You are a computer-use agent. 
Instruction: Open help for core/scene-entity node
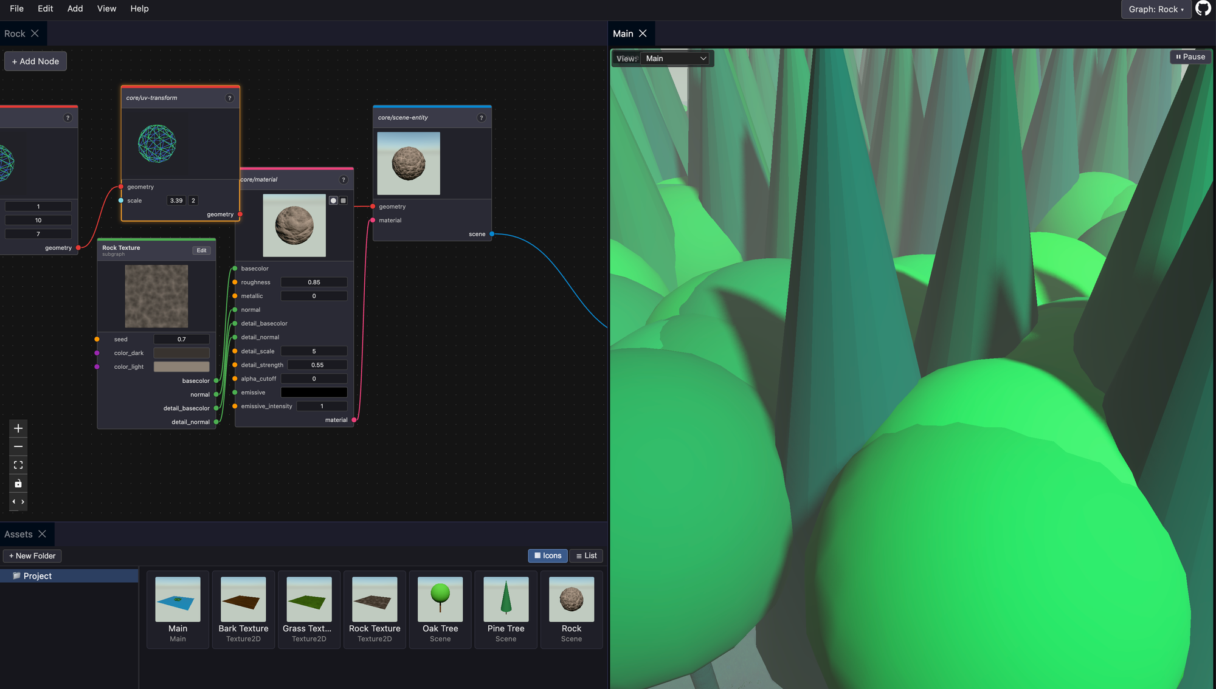pos(482,118)
